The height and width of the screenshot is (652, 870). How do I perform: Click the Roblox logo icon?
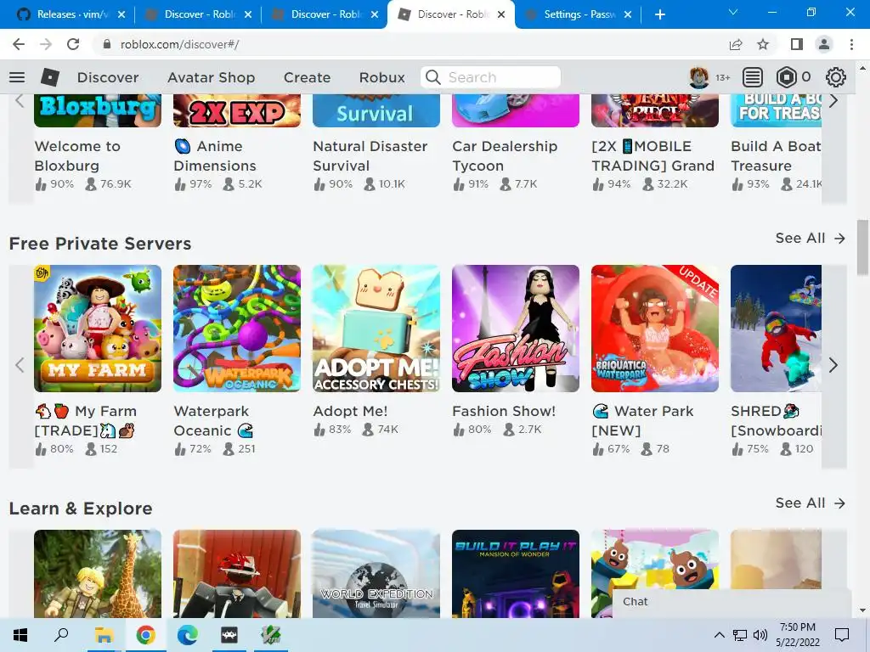50,77
